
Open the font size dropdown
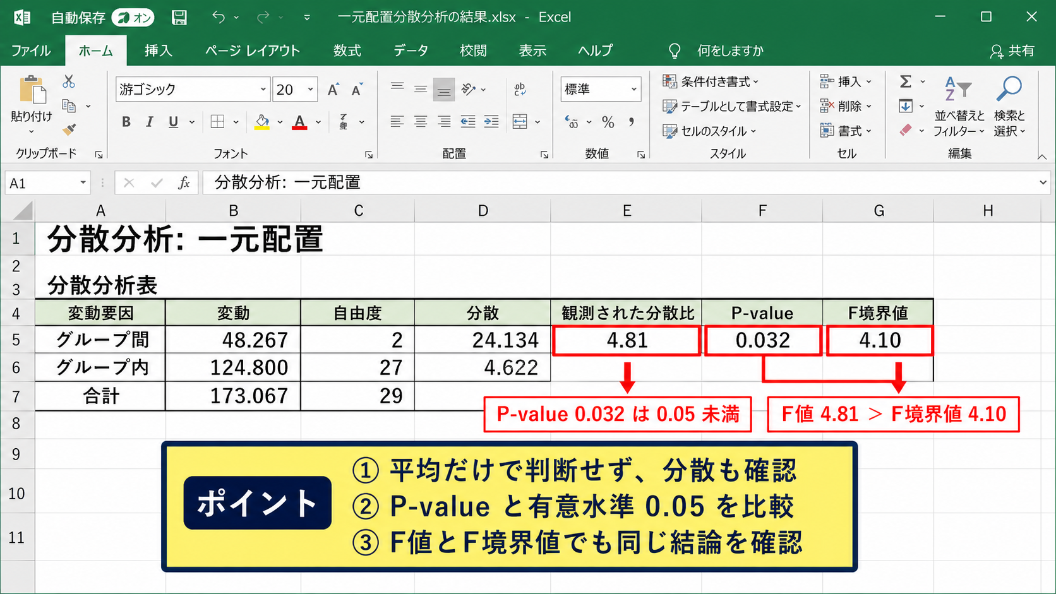[311, 90]
